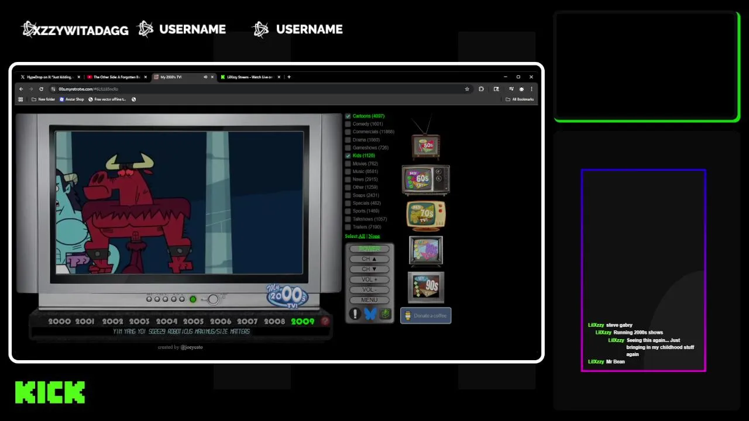Click the red question mark year icon

coord(325,321)
